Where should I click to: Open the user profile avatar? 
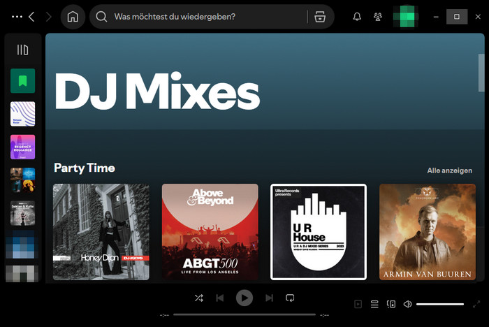[404, 17]
